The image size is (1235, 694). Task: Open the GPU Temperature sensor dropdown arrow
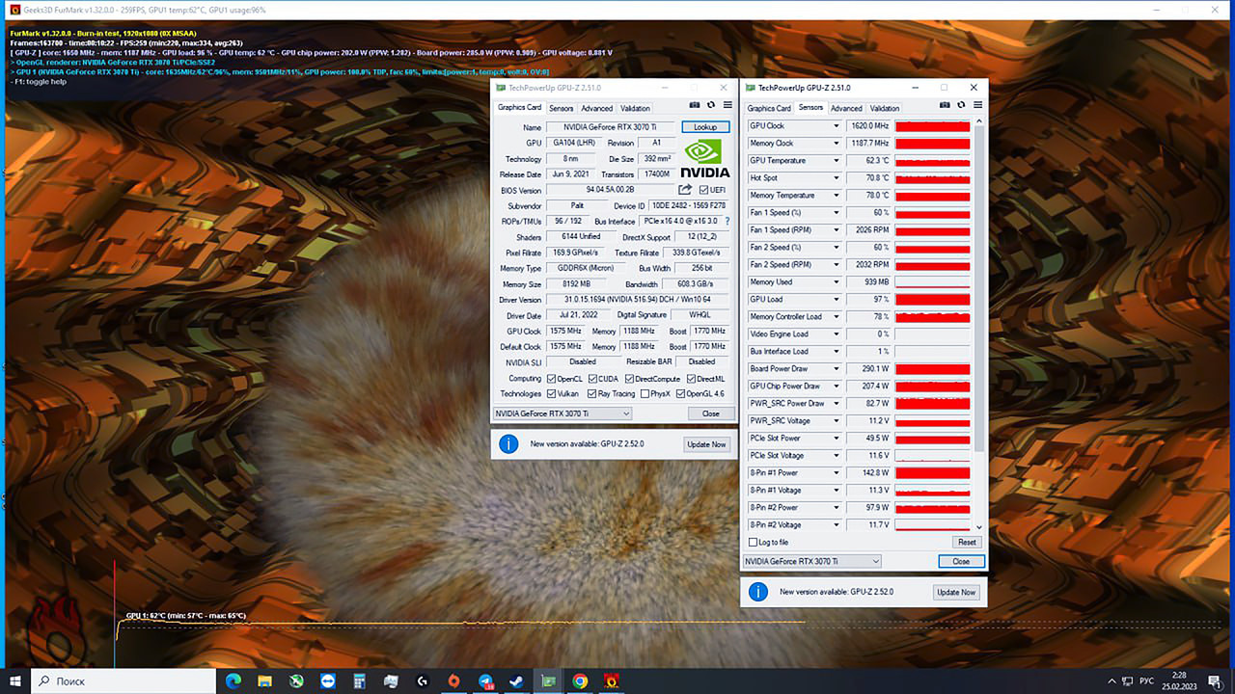(x=837, y=161)
